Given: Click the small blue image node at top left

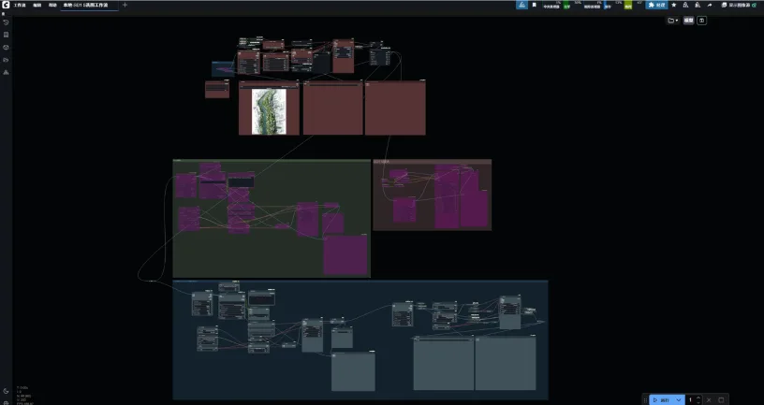Looking at the screenshot, I should pos(223,68).
